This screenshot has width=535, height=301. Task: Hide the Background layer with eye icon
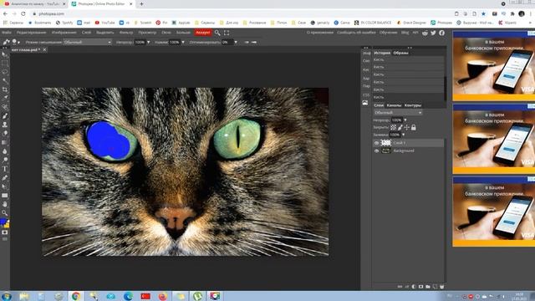[377, 150]
